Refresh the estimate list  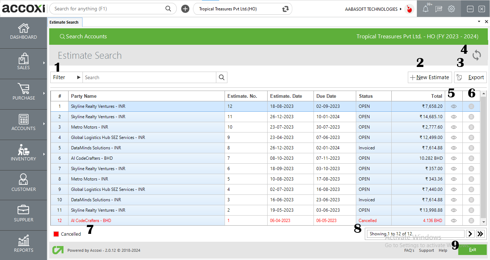coord(477,56)
